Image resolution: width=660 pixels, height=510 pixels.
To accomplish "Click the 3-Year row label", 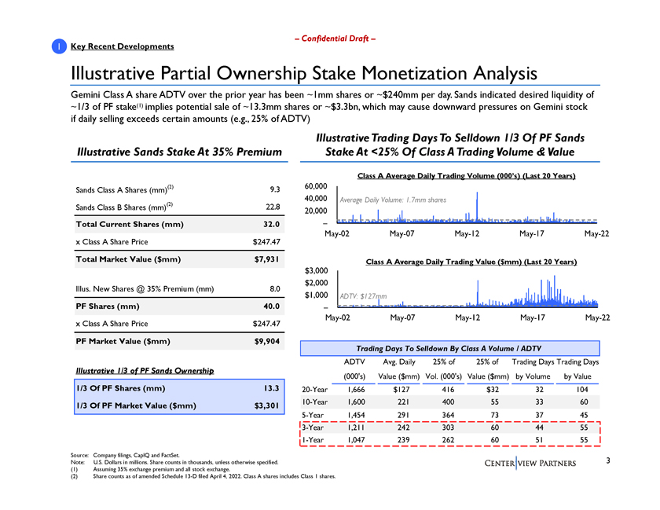I will (313, 427).
